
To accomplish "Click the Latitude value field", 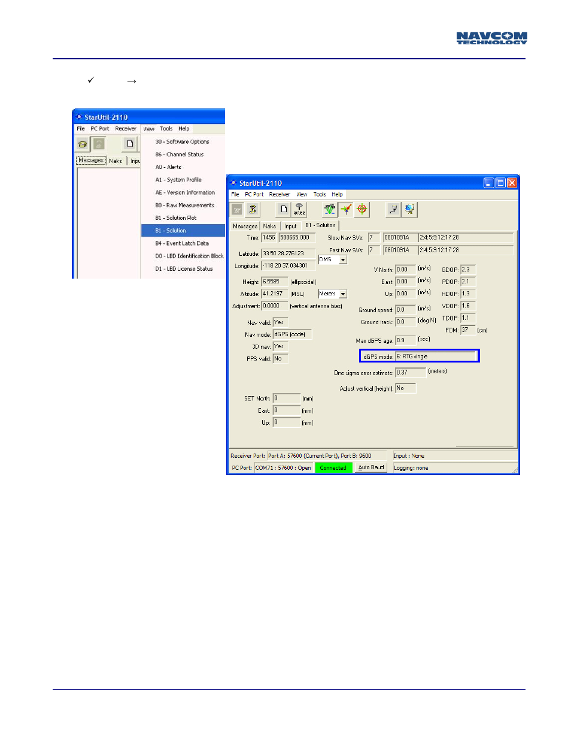I will 288,253.
